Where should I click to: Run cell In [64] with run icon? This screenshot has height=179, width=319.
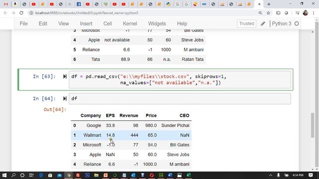tap(65, 98)
